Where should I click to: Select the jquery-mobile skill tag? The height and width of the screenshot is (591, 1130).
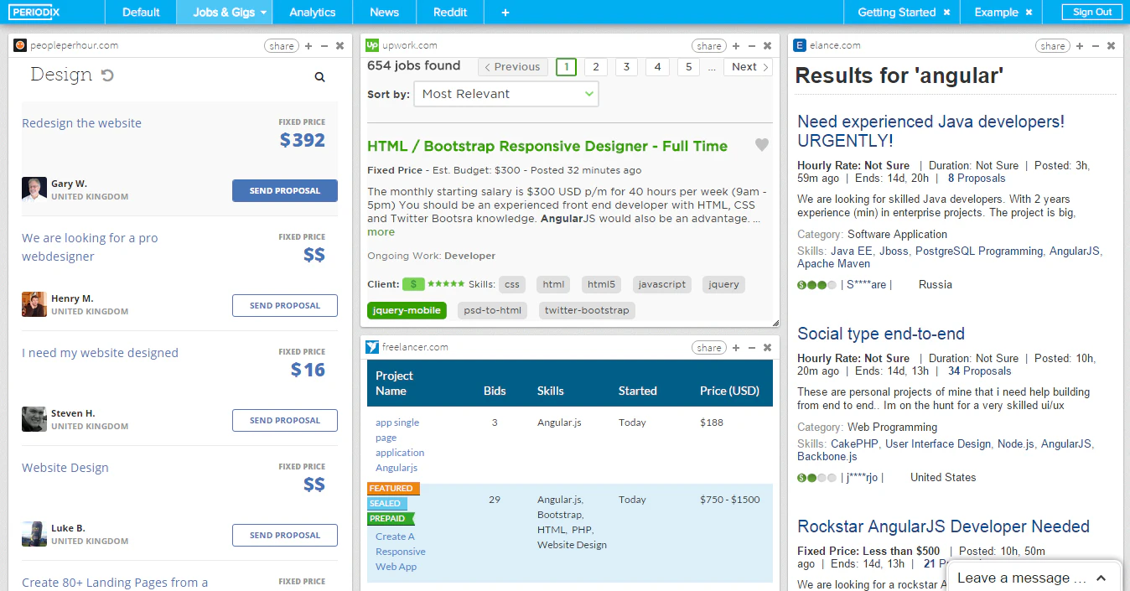(x=407, y=310)
